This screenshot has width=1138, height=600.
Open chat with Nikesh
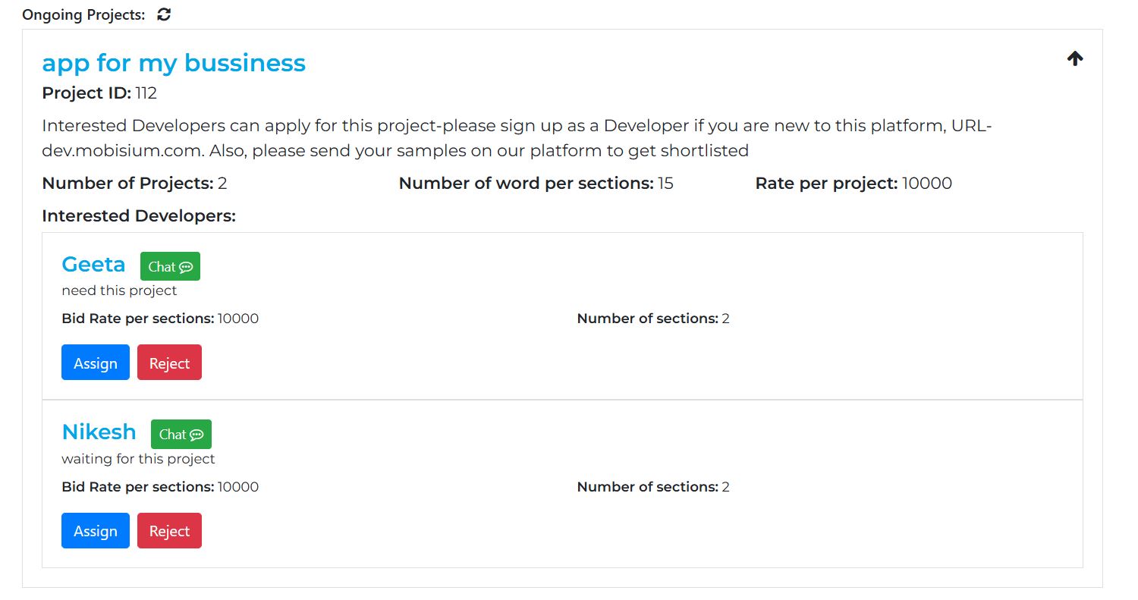tap(181, 434)
